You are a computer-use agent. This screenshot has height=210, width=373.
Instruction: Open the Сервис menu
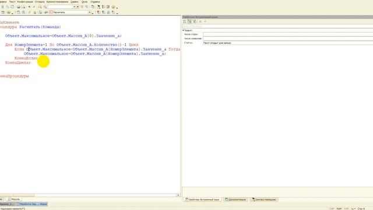point(75,2)
